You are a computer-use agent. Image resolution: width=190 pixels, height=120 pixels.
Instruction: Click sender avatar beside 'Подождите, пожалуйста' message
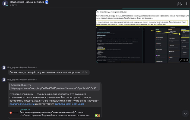click(x=4, y=68)
